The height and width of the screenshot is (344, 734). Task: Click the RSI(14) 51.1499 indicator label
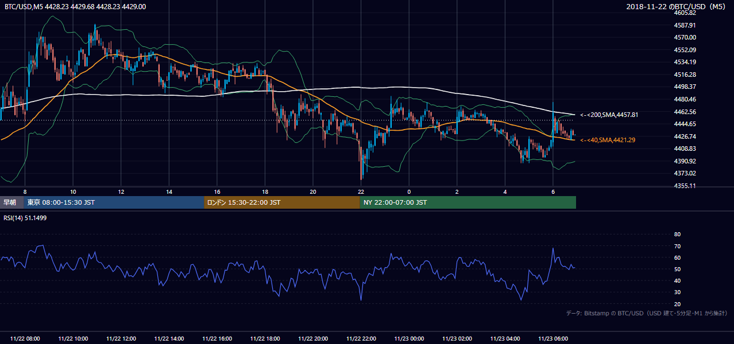25,218
